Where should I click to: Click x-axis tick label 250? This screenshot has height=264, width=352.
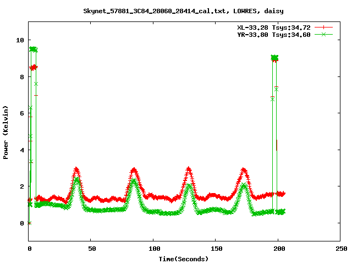click(x=342, y=249)
